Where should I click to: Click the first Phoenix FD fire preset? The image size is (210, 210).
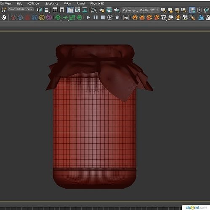click(x=135, y=18)
